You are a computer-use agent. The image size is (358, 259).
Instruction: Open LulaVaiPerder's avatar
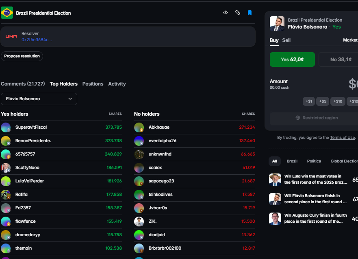coord(6,181)
